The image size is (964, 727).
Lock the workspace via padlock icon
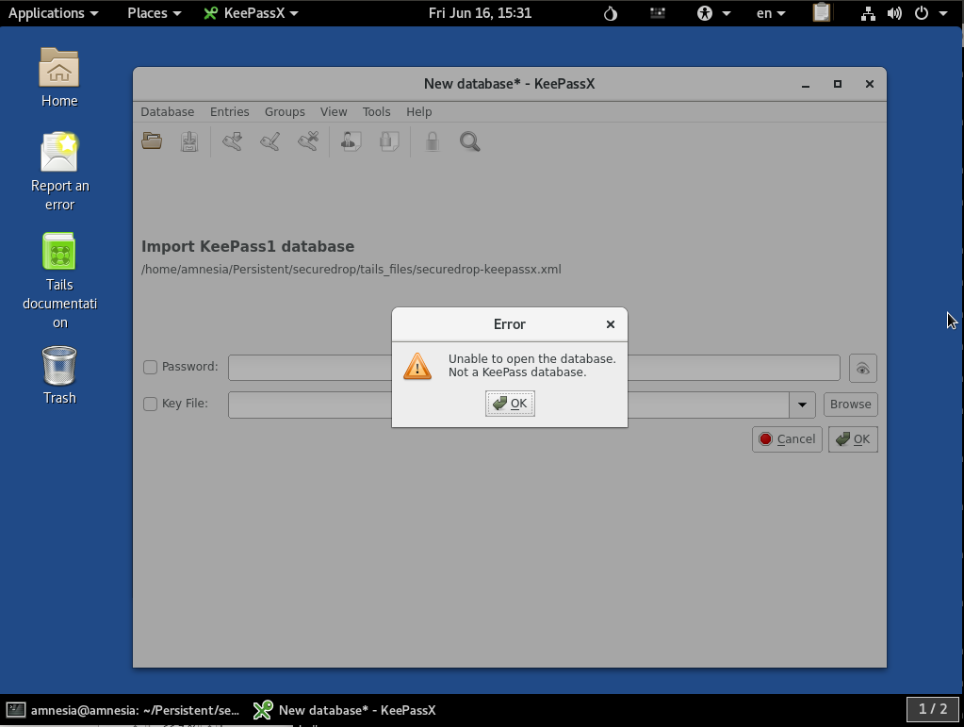pos(431,141)
